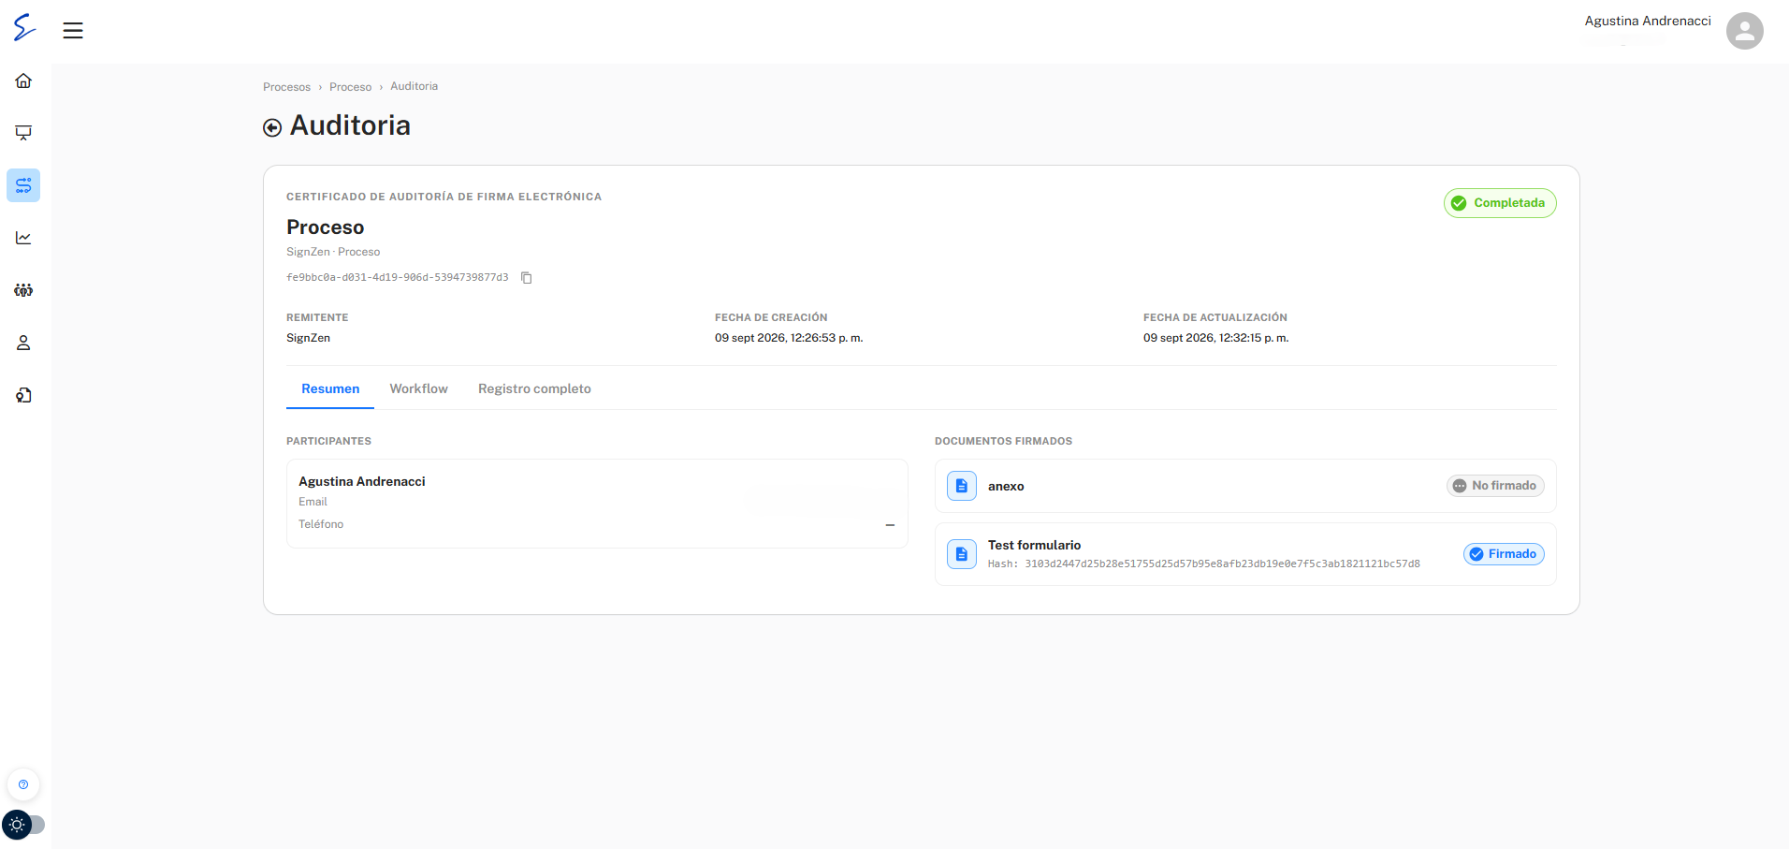Switch to the Workflow tab

419,388
